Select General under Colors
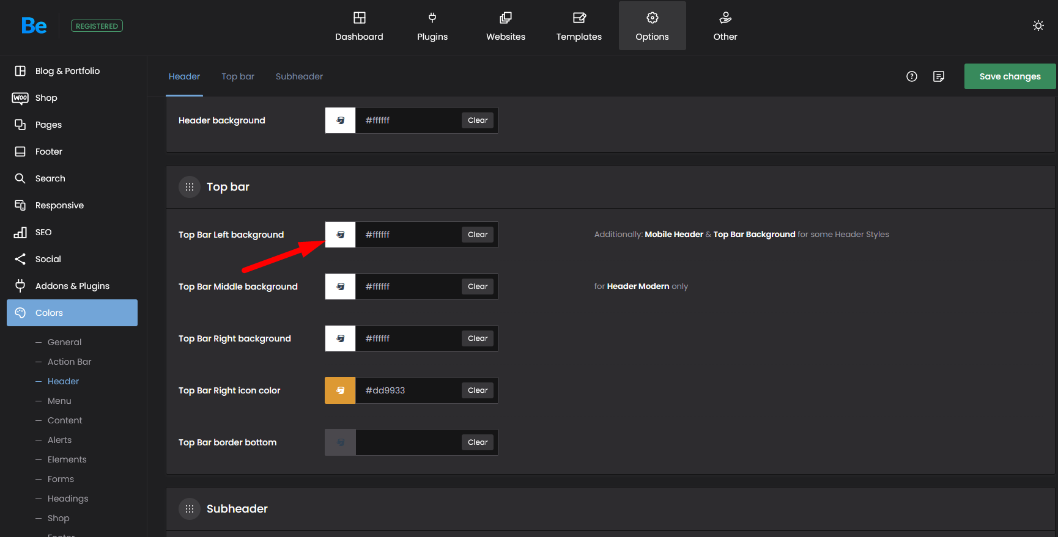This screenshot has height=537, width=1058. click(x=64, y=342)
